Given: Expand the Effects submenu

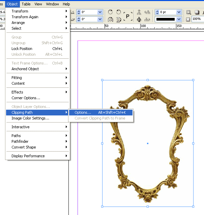Looking at the screenshot, I should [x=37, y=92].
